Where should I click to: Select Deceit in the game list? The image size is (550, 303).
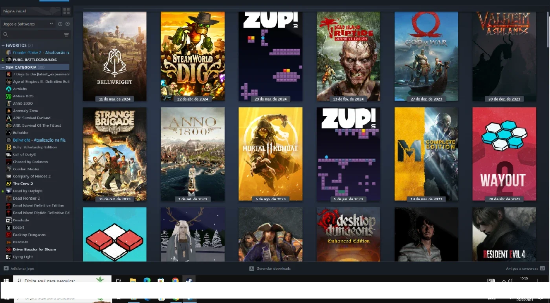[18, 228]
